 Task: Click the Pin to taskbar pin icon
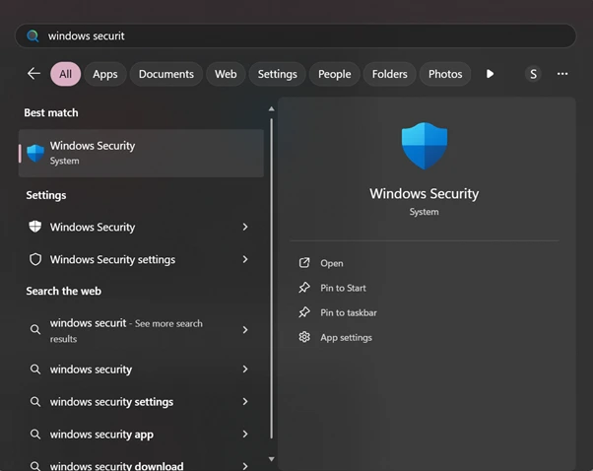click(x=304, y=312)
